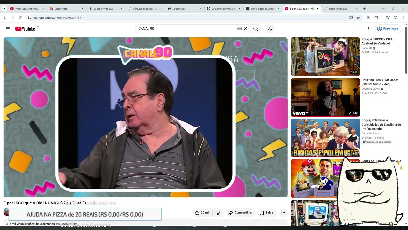The width and height of the screenshot is (408, 230).
Task: Open 'Counting Crows - Mr. Jones' title link
Action: (x=380, y=82)
